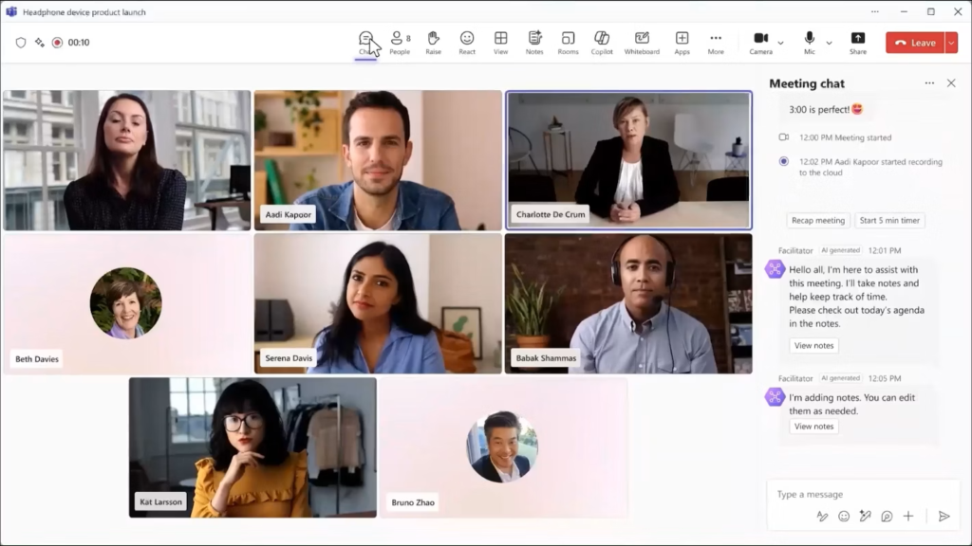The height and width of the screenshot is (546, 972).
Task: Click the '12:00 PM Meeting started' entry
Action: click(x=845, y=137)
